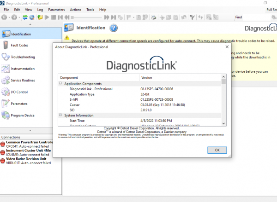Click the Forward navigation arrow in toolbar
Screen dimensions: 277x202
tap(14, 17)
